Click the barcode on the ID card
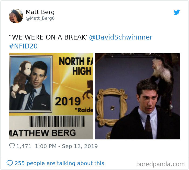Viewport: 189px width, 170px height. (57, 121)
